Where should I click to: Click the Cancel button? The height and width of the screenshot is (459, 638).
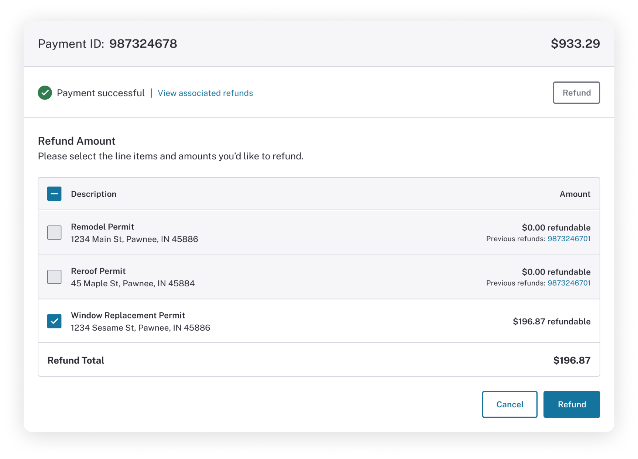pos(510,404)
